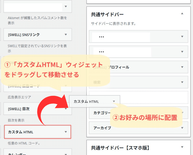
Task: Expand the first '...' widget in 共通サイドバー
Action: tap(182, 37)
